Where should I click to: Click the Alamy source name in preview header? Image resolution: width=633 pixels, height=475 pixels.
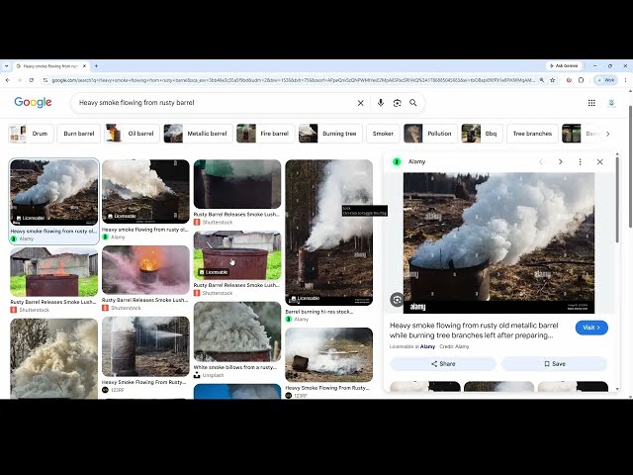click(416, 161)
